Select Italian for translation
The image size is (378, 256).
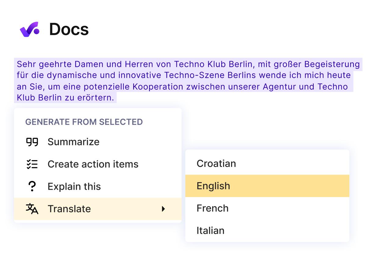(x=211, y=230)
